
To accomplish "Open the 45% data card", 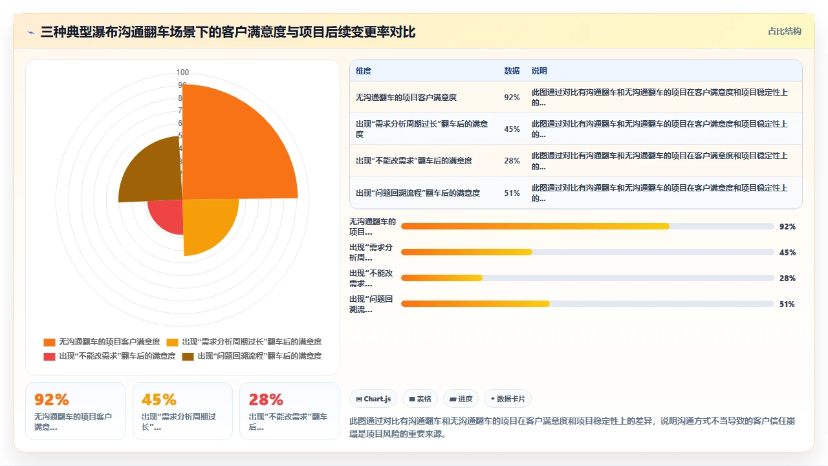I will pos(182,411).
